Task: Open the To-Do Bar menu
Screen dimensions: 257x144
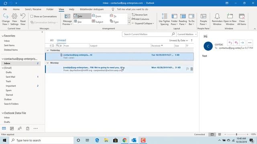Action: tap(191, 20)
